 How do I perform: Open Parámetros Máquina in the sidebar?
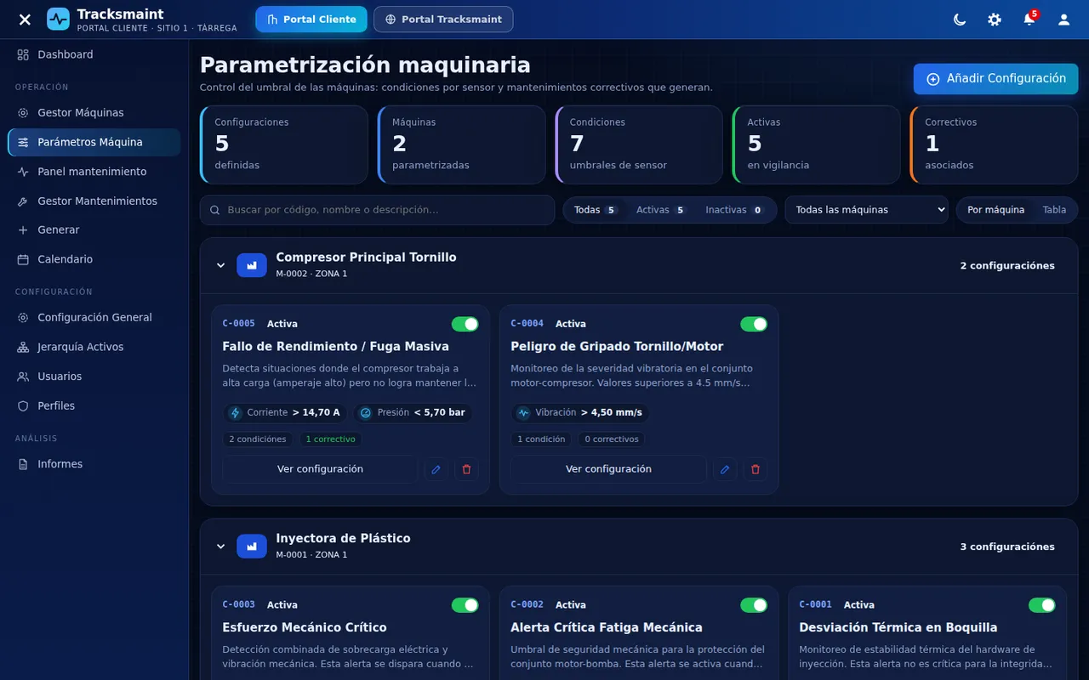pos(94,142)
